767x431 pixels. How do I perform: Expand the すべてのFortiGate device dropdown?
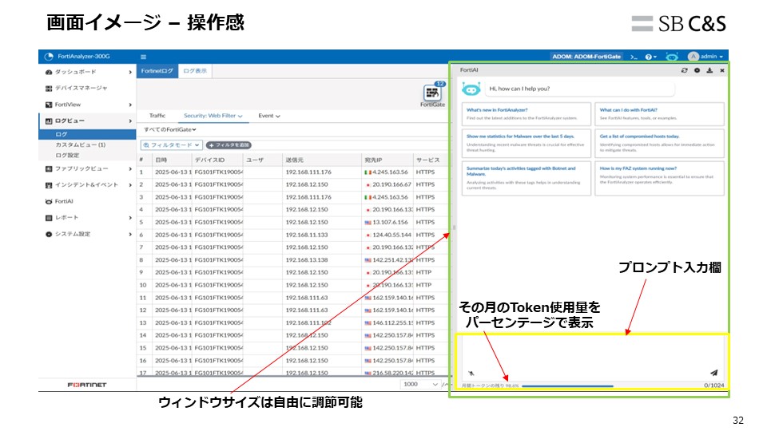coord(170,129)
